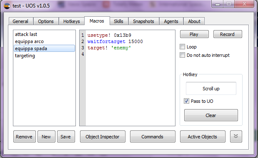
Task: Open the Hotkeys tab
Action: tap(72, 21)
